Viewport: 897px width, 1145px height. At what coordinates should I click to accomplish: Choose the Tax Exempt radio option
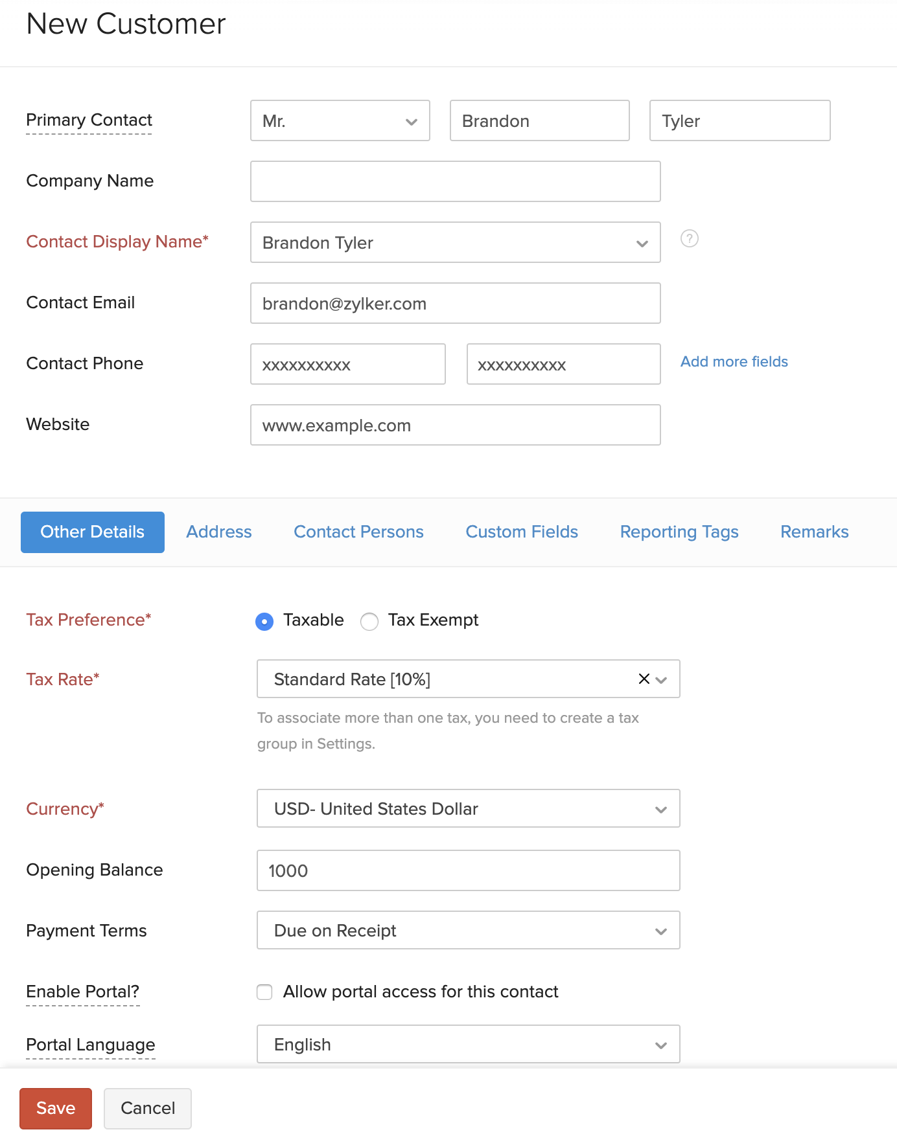click(x=369, y=622)
